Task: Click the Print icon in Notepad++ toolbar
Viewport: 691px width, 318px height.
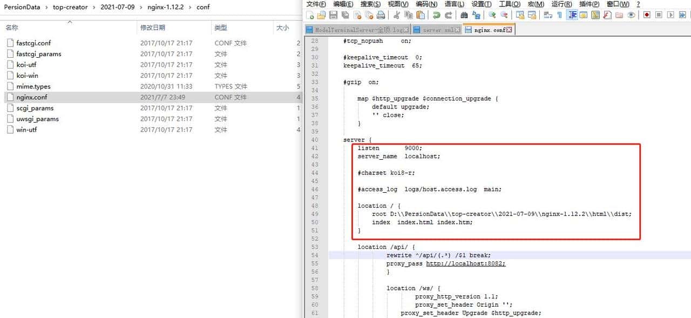Action: (381, 15)
